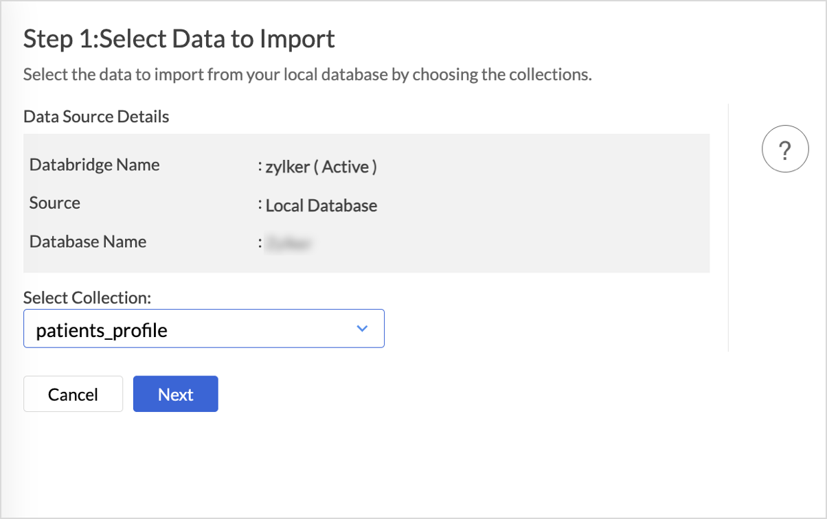
Task: Click the Databridge Name label
Action: coord(94,165)
